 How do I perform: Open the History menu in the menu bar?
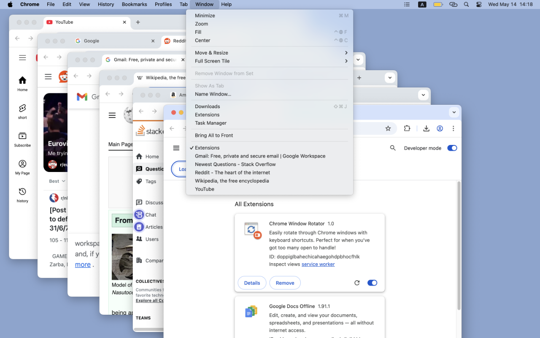[106, 4]
